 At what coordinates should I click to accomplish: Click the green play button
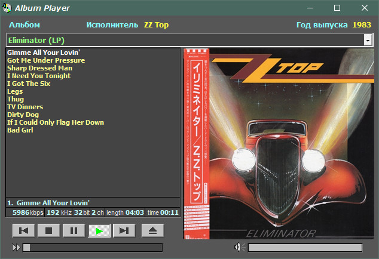point(99,231)
